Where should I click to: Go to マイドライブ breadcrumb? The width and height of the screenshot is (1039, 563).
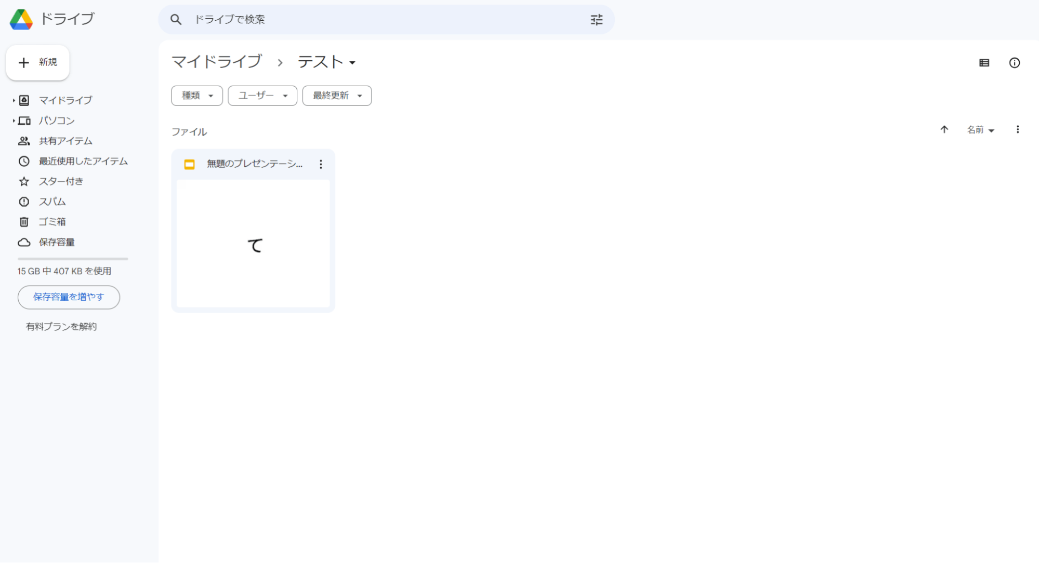pos(217,62)
